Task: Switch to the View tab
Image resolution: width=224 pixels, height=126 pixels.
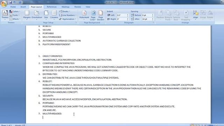Action: click(x=88, y=7)
